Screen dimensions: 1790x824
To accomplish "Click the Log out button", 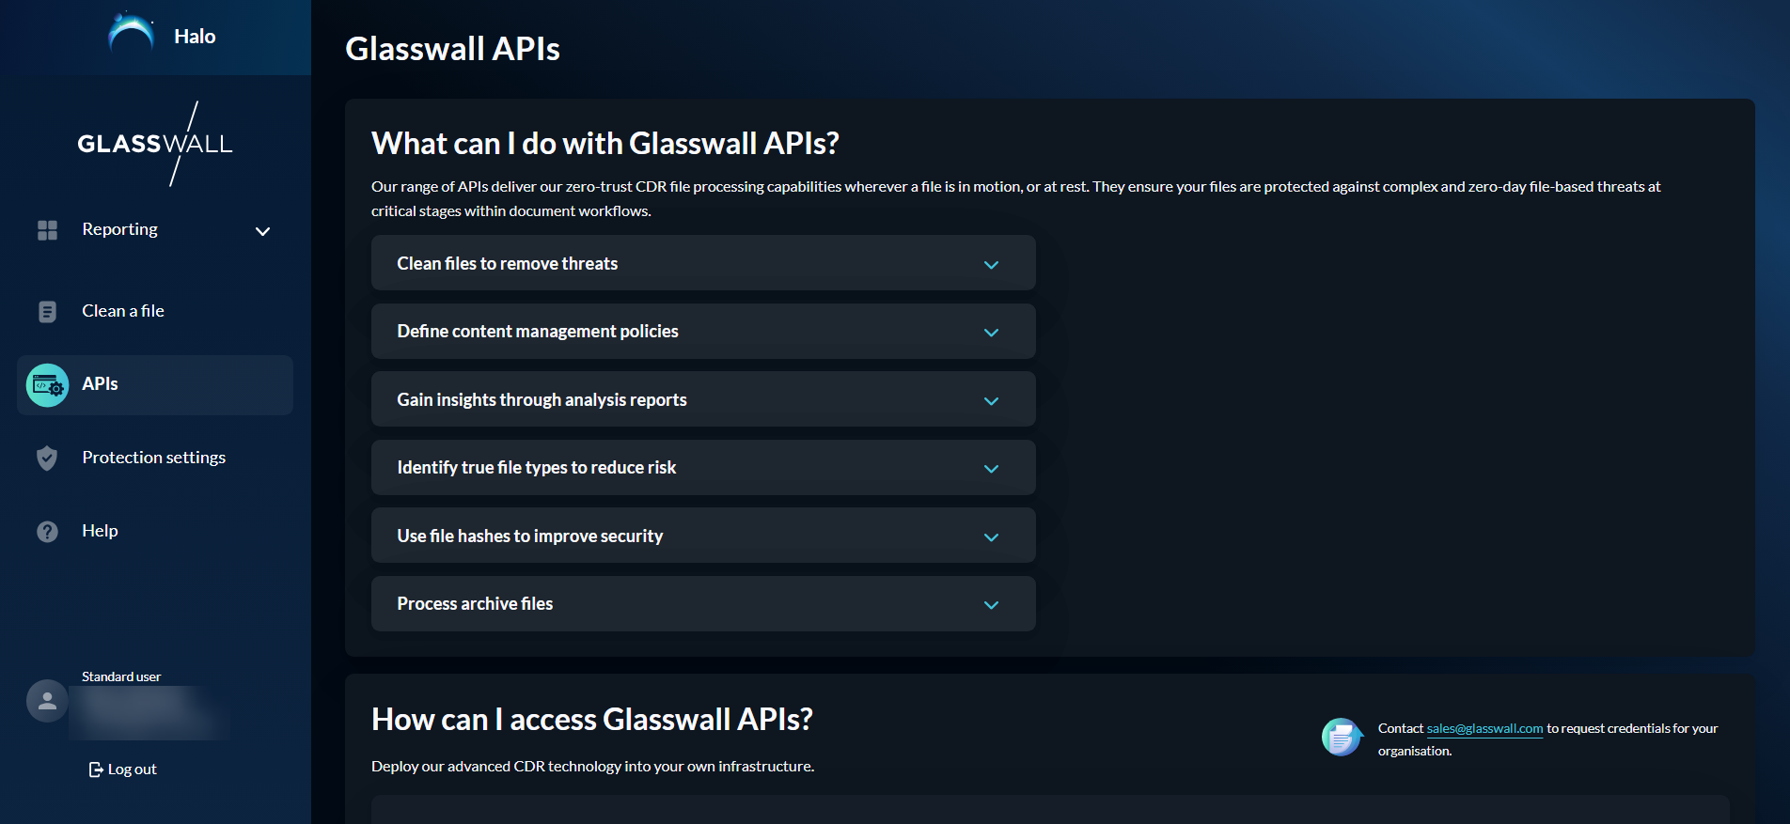I will point(123,770).
